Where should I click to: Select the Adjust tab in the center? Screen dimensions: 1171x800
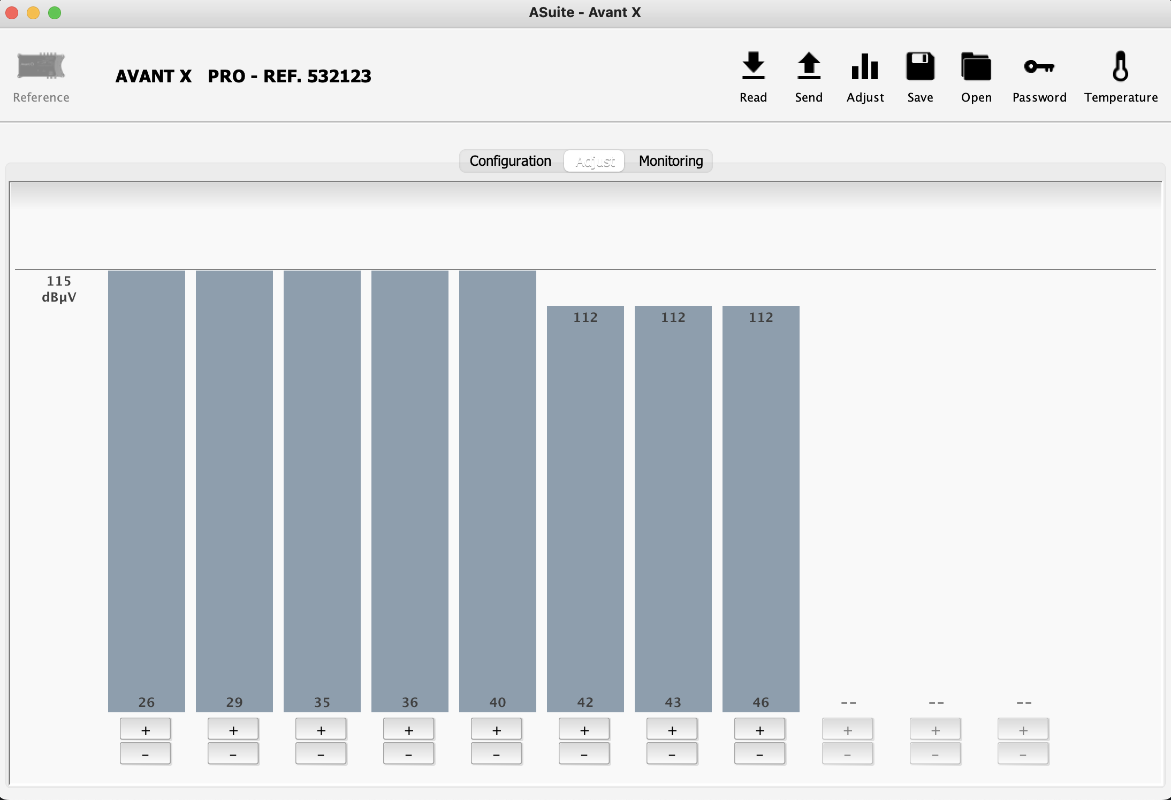pyautogui.click(x=595, y=161)
